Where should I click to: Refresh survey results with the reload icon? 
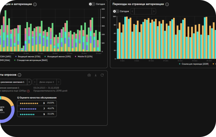[x=102, y=75]
